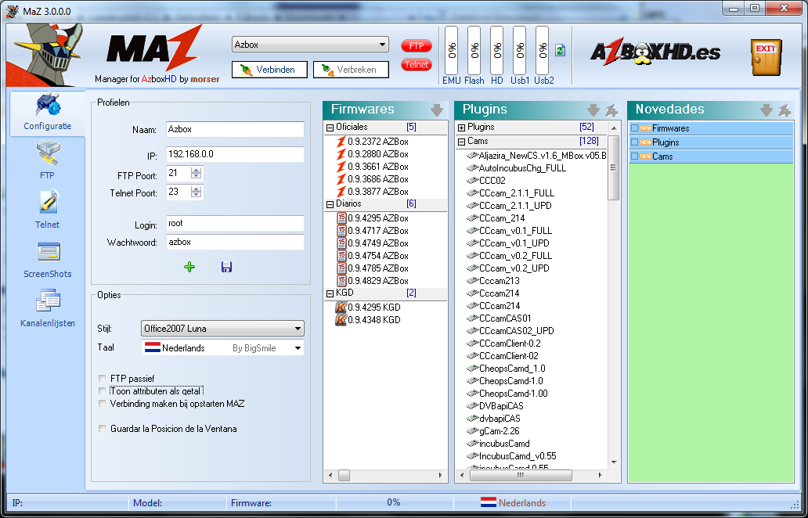Click the Novedades panel install icon
The width and height of the screenshot is (808, 518).
point(785,110)
